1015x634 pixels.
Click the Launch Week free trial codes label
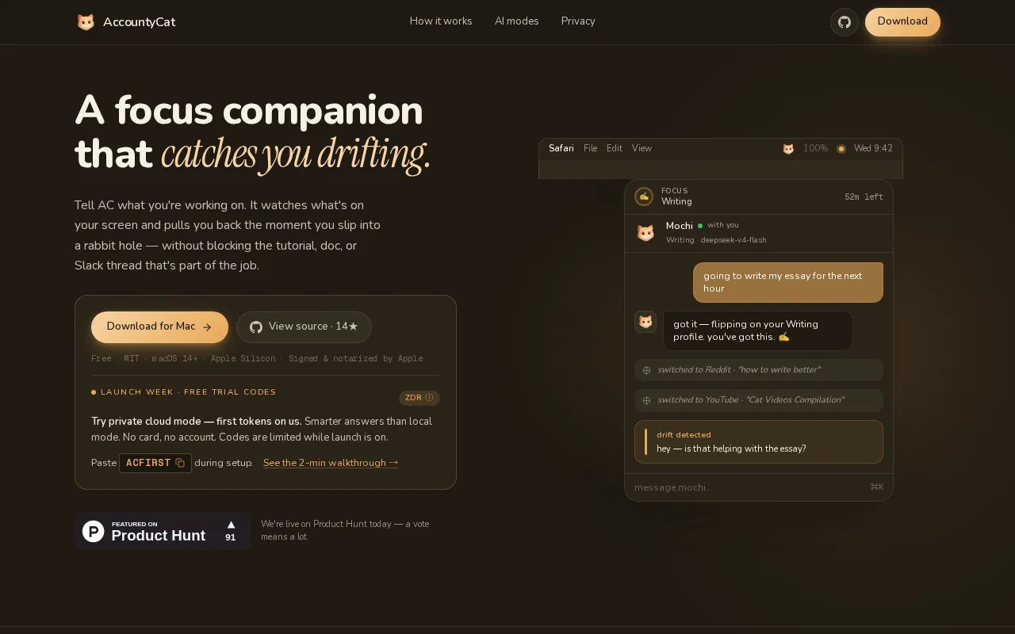tap(184, 392)
